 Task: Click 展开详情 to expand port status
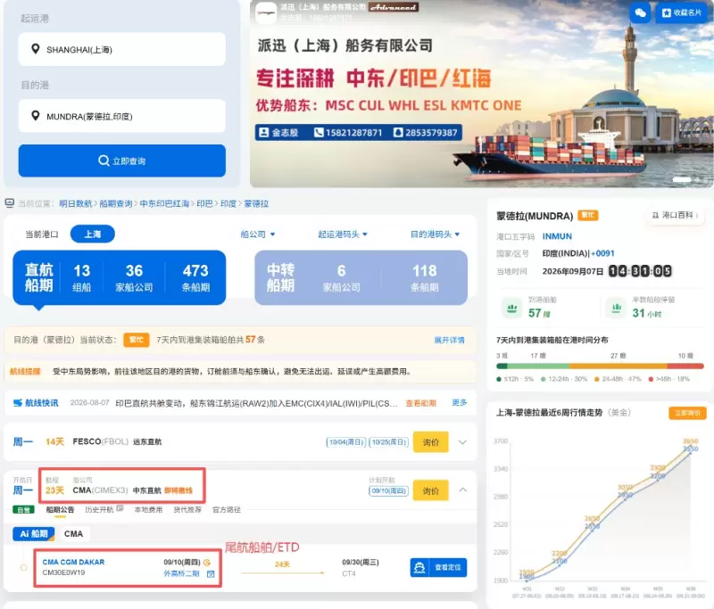449,341
